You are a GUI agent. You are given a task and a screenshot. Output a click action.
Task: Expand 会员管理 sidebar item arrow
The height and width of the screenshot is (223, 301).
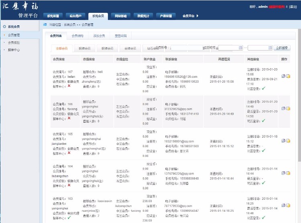click(4, 35)
